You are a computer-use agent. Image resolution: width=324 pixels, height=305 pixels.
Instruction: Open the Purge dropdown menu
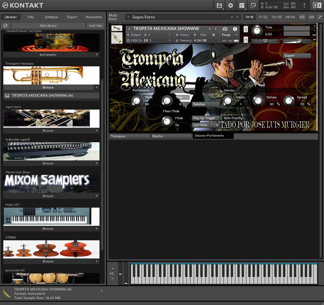point(229,35)
